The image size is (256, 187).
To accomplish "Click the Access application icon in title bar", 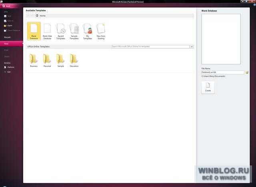I will [x=1, y=2].
